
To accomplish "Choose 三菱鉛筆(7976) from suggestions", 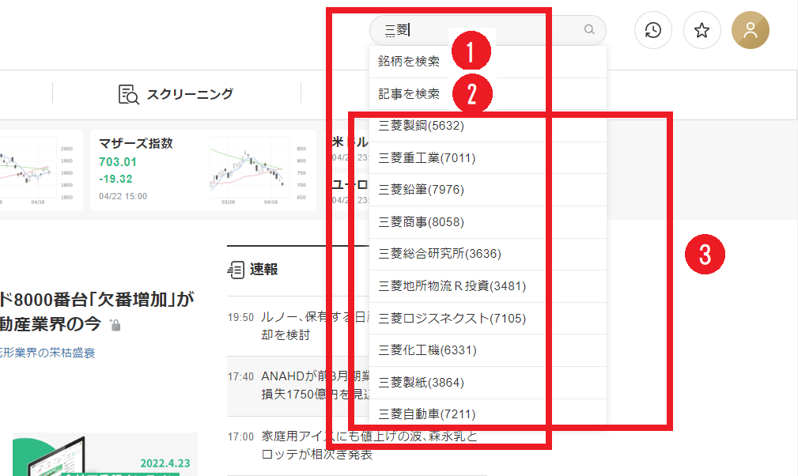I will [x=487, y=190].
